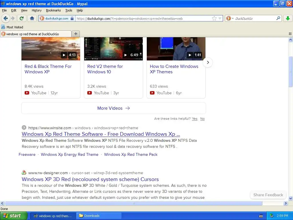Click the More Videos button
The width and height of the screenshot is (293, 220).
[114, 108]
